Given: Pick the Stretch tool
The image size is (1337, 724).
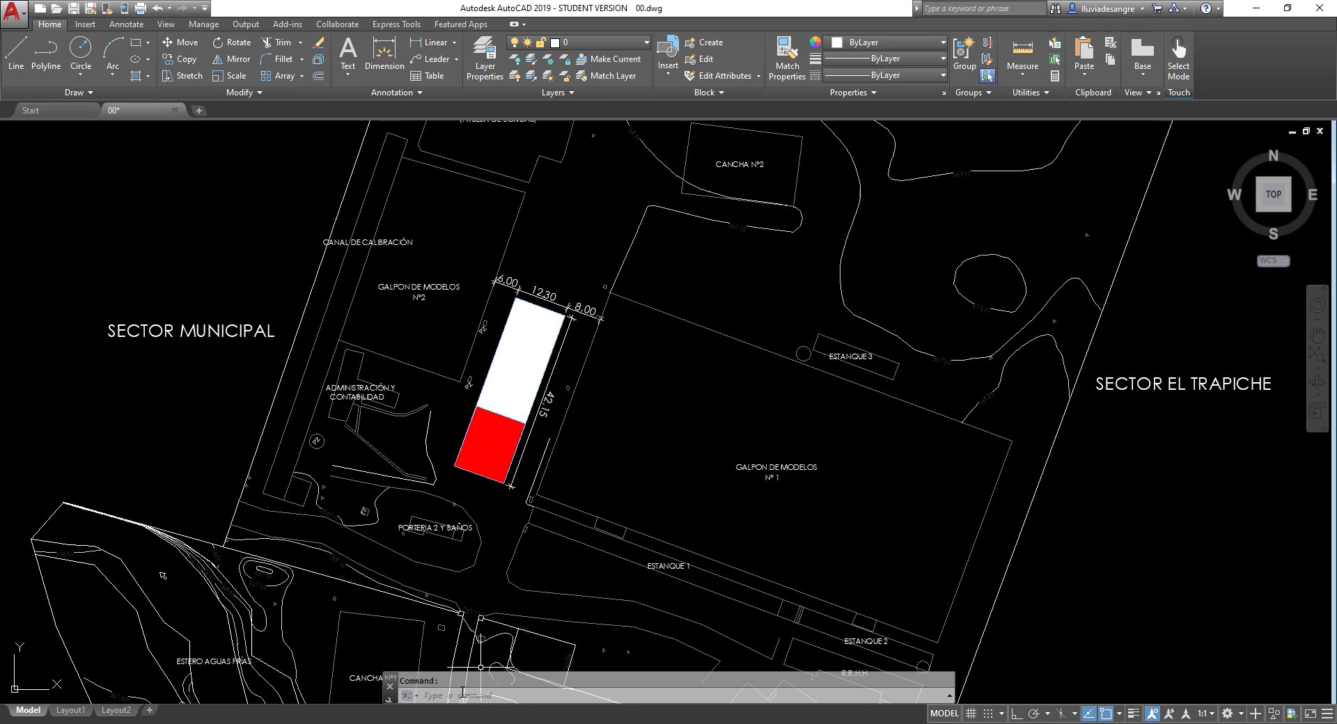Looking at the screenshot, I should pyautogui.click(x=182, y=76).
